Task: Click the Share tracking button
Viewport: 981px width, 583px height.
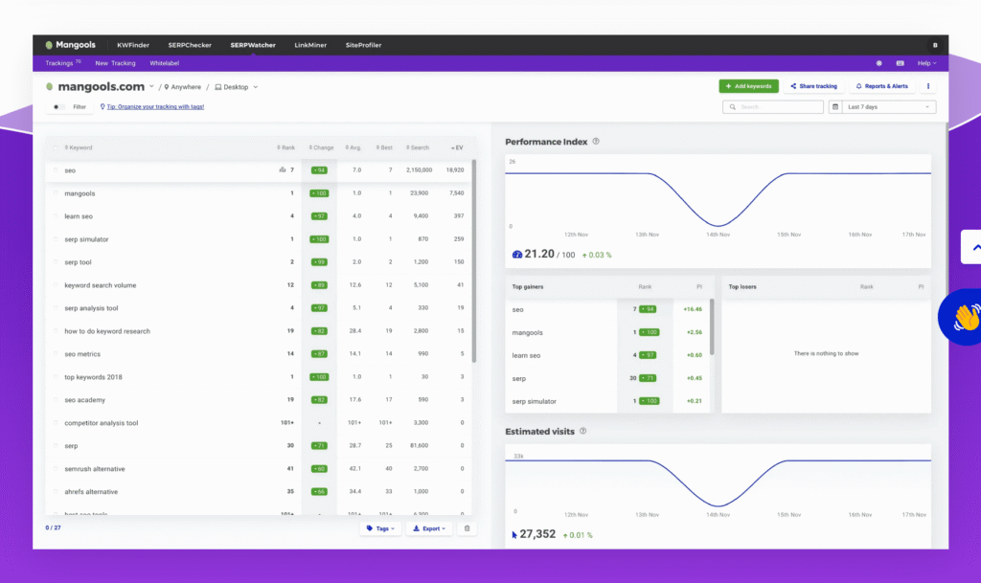Action: [x=814, y=86]
